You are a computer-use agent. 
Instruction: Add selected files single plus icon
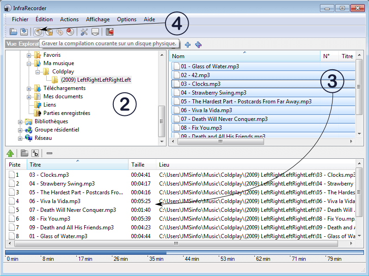tap(188, 45)
